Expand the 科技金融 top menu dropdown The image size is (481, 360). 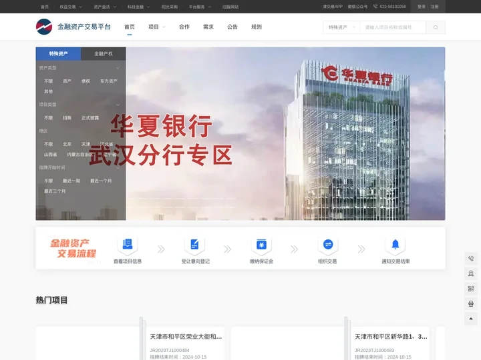[139, 7]
